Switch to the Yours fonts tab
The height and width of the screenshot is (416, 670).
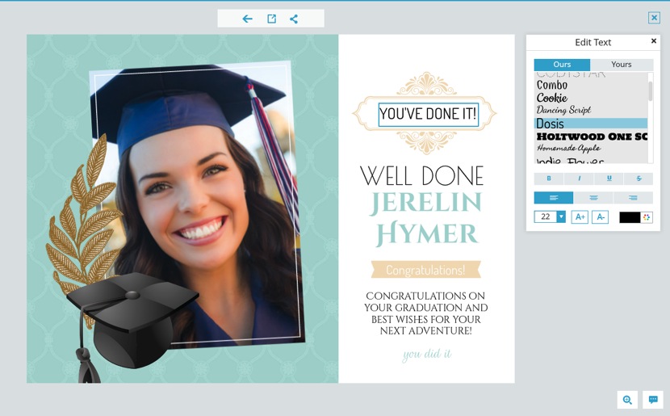(622, 65)
